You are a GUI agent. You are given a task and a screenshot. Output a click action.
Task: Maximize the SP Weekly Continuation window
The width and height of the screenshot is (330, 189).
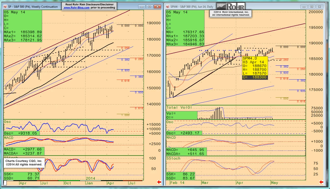(x=150, y=7)
